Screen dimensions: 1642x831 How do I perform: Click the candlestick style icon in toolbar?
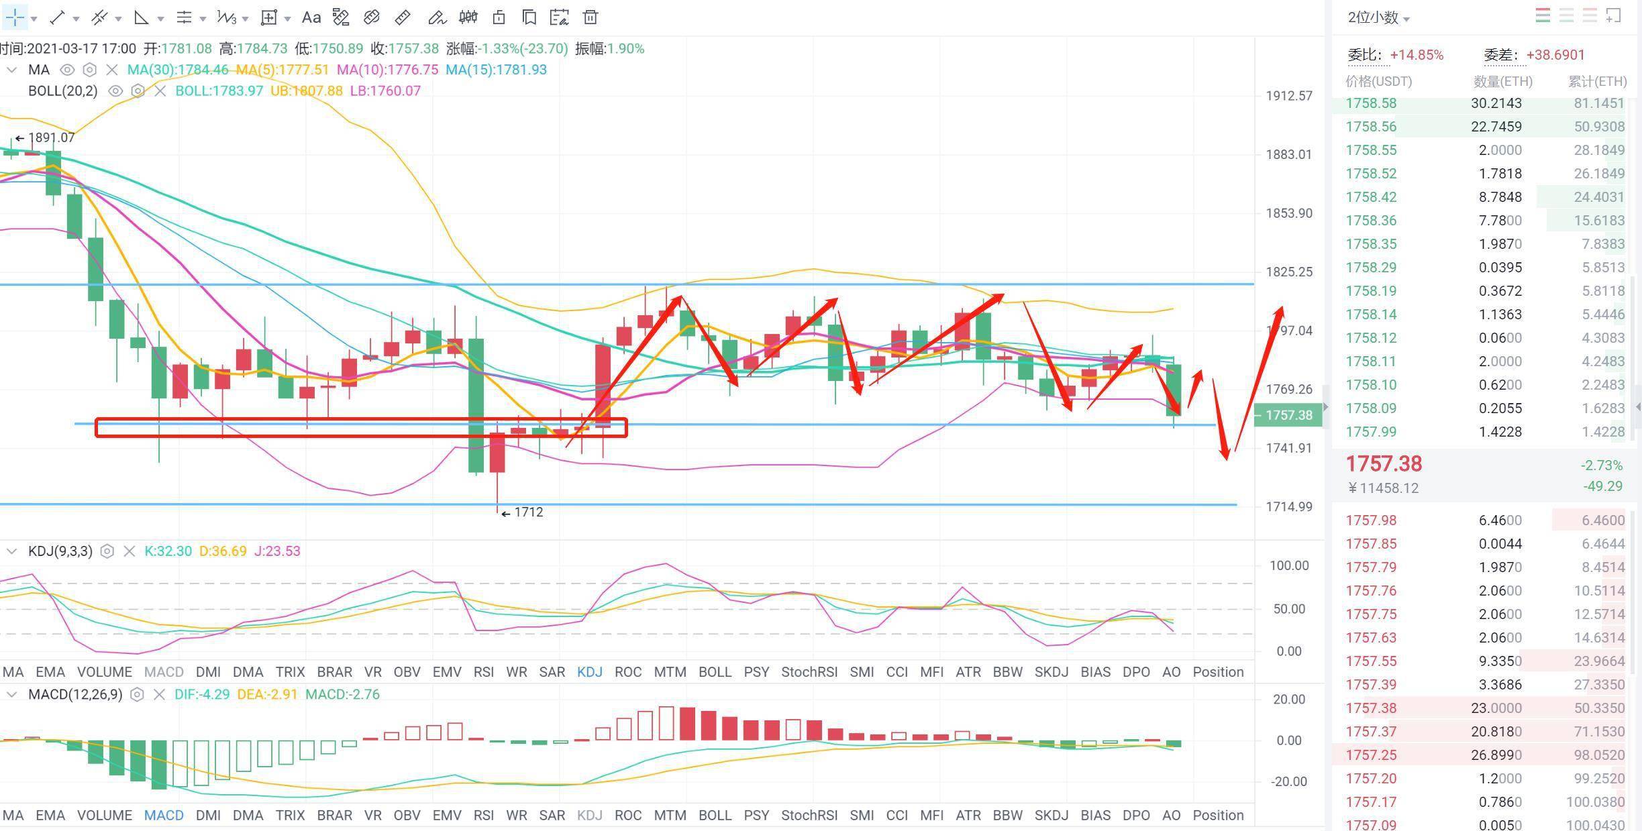[x=468, y=17]
